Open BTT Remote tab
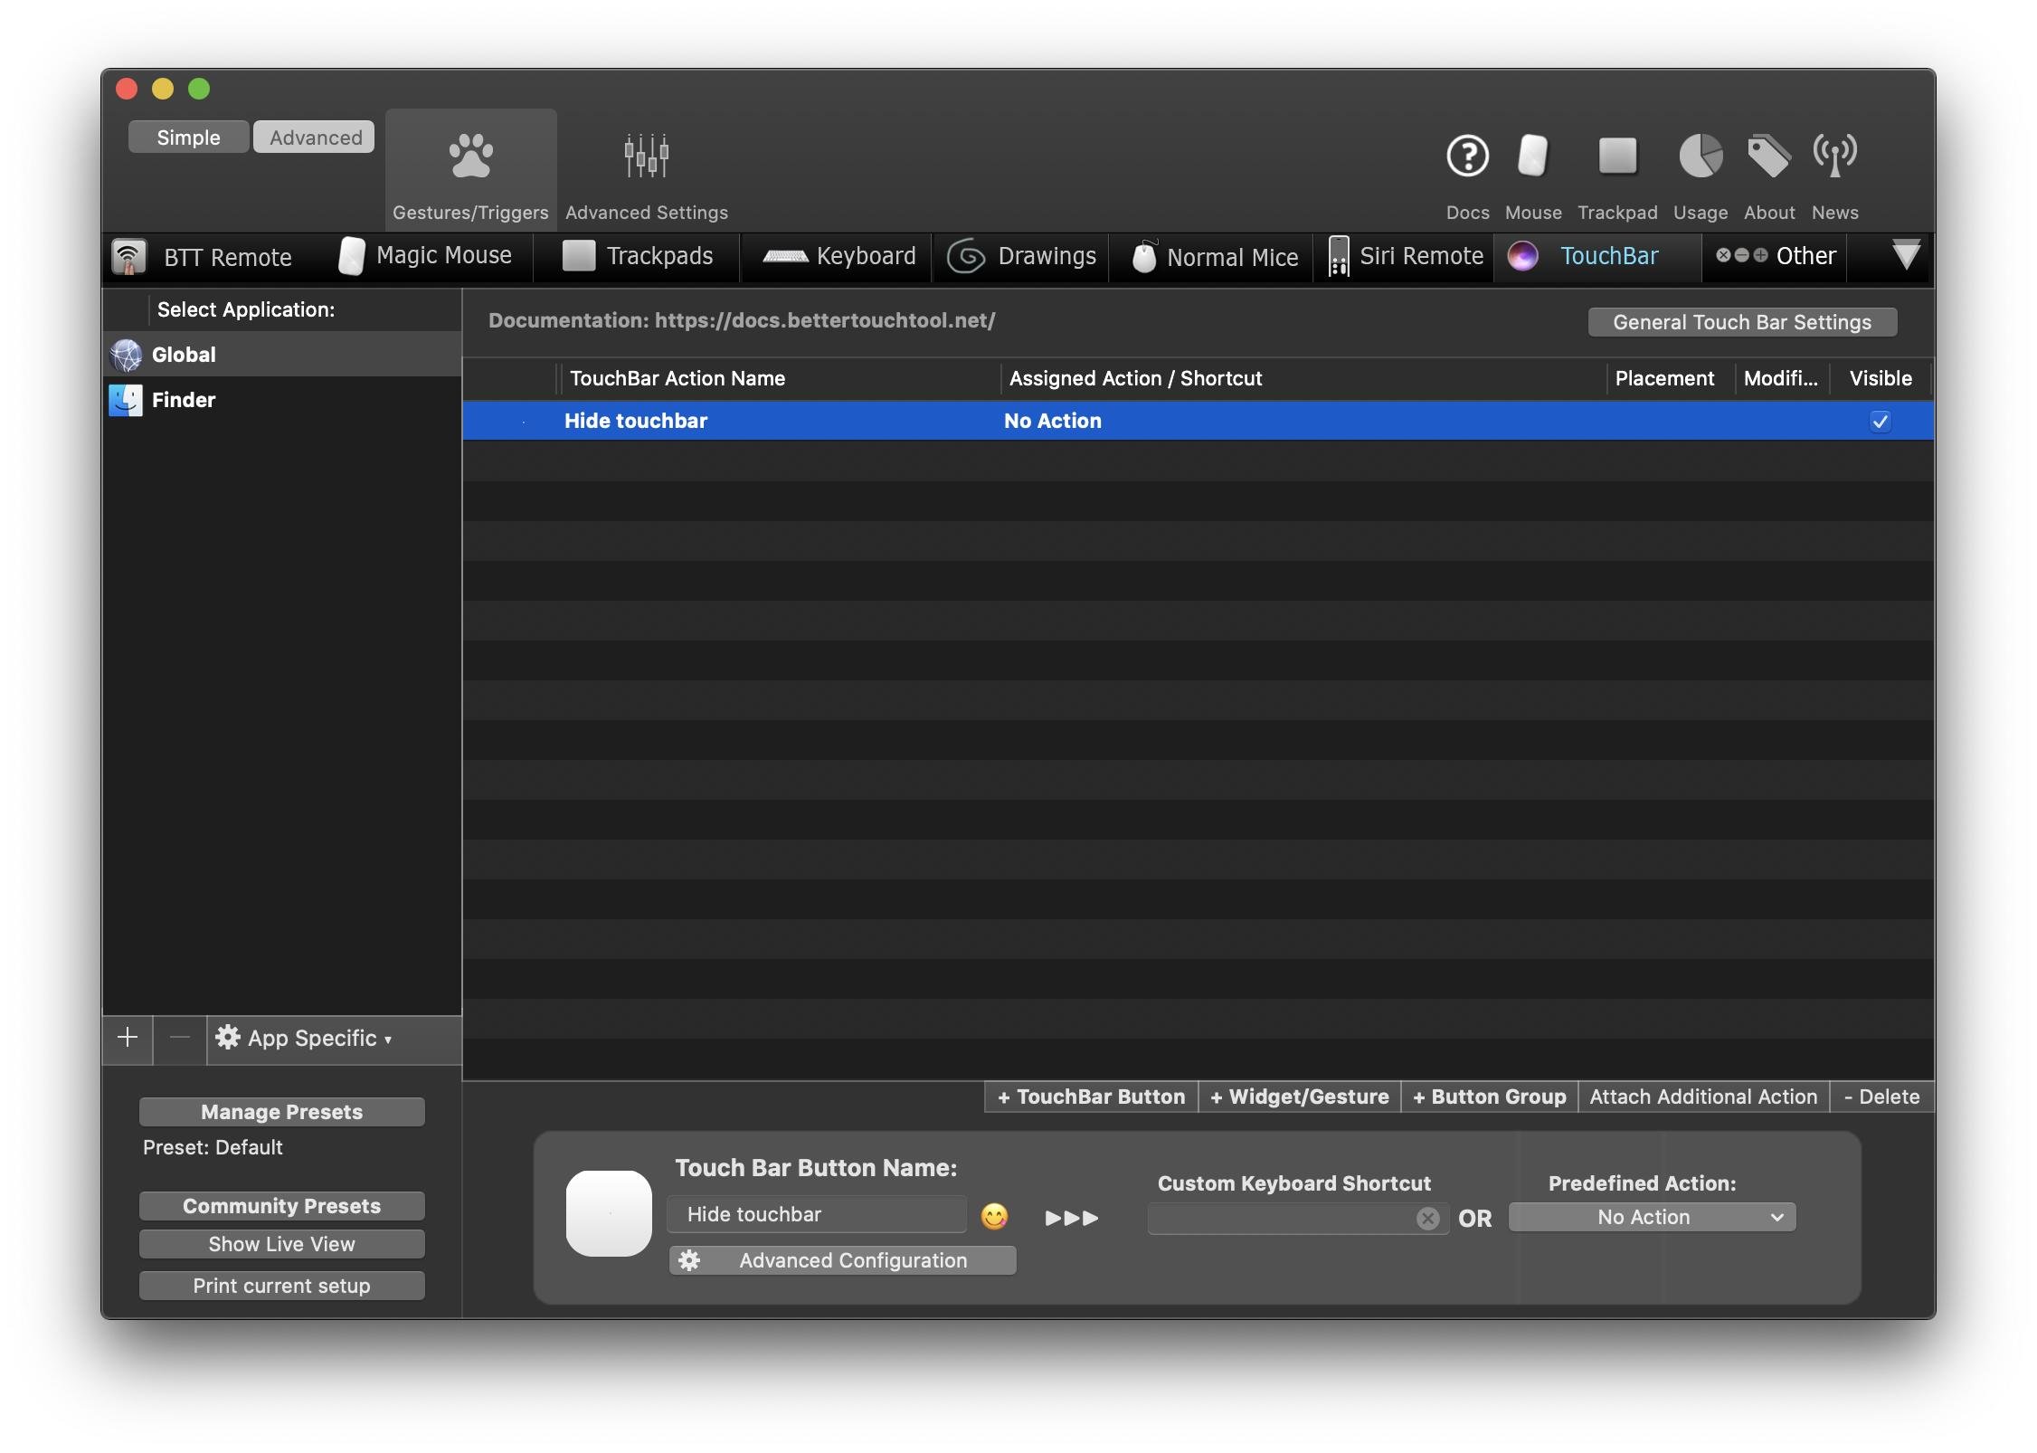Screen dimensions: 2037x1453 click(206, 256)
